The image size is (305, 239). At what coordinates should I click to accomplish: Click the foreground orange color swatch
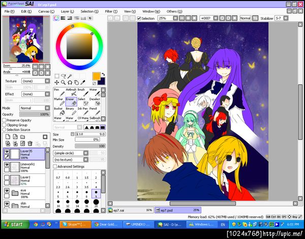pos(96,76)
